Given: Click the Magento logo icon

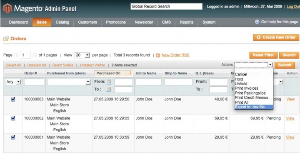Looking at the screenshot, I should [x=7, y=8].
